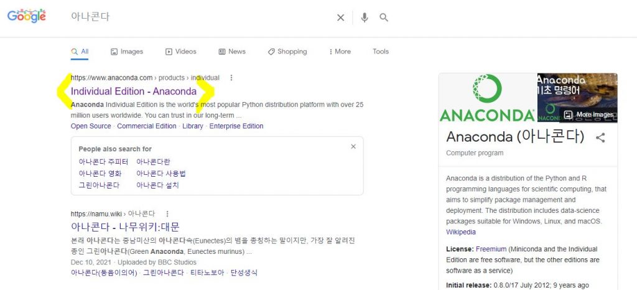
Task: Start voice search with microphone icon
Action: tap(365, 17)
